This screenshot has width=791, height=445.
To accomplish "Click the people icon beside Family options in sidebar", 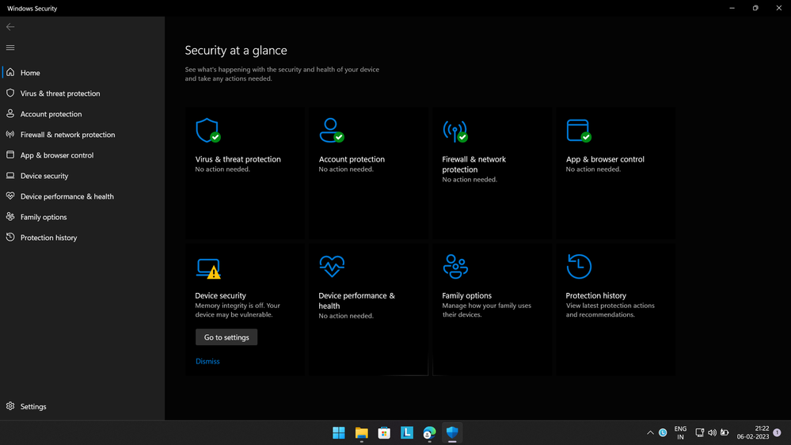I will [10, 216].
